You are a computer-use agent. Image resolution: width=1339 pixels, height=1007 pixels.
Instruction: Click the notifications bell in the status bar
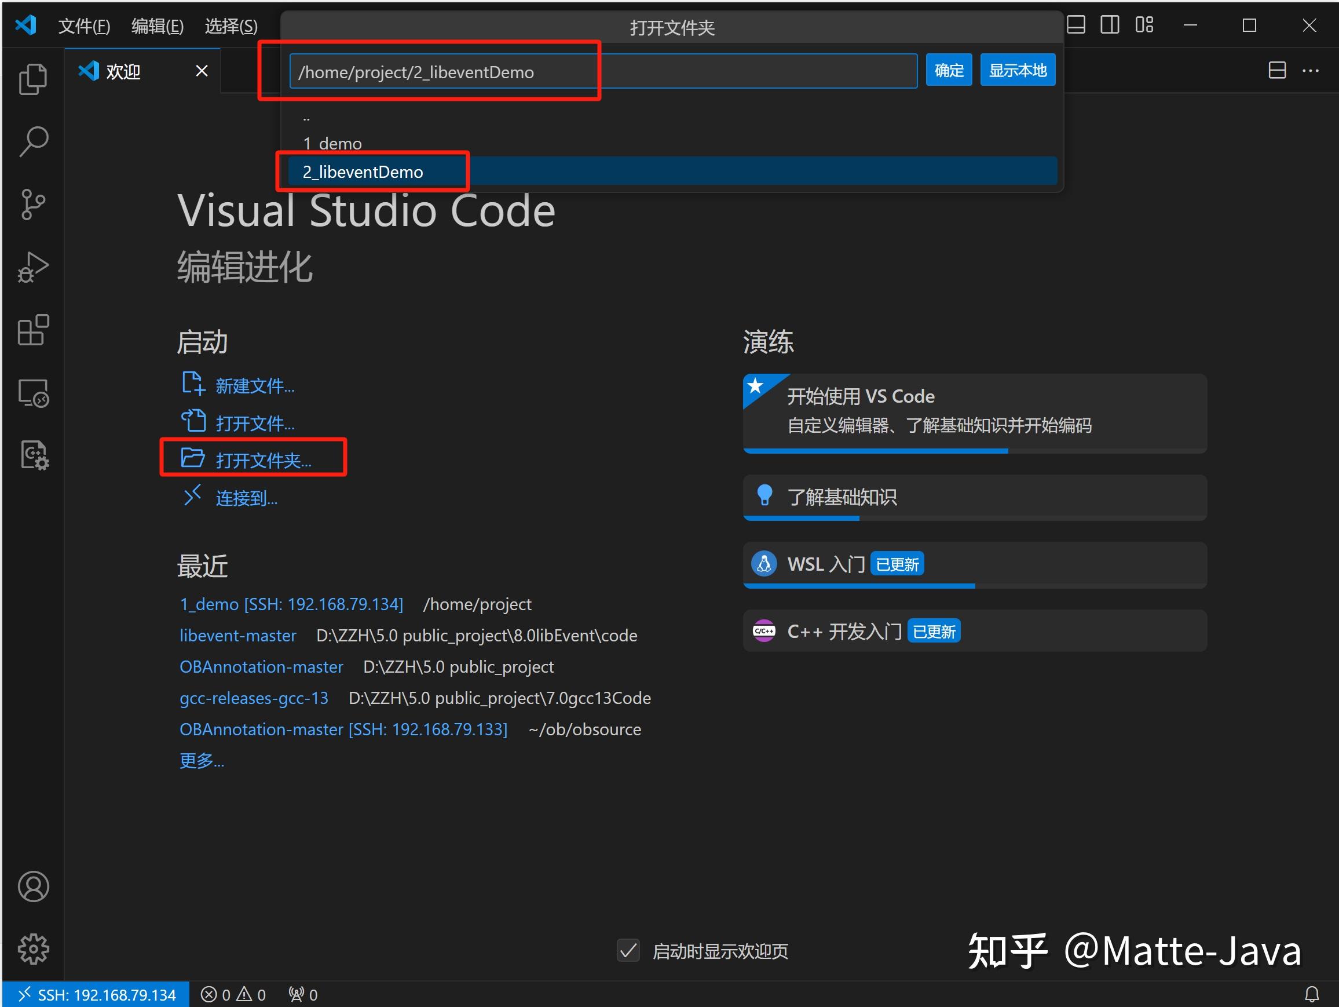tap(1312, 994)
